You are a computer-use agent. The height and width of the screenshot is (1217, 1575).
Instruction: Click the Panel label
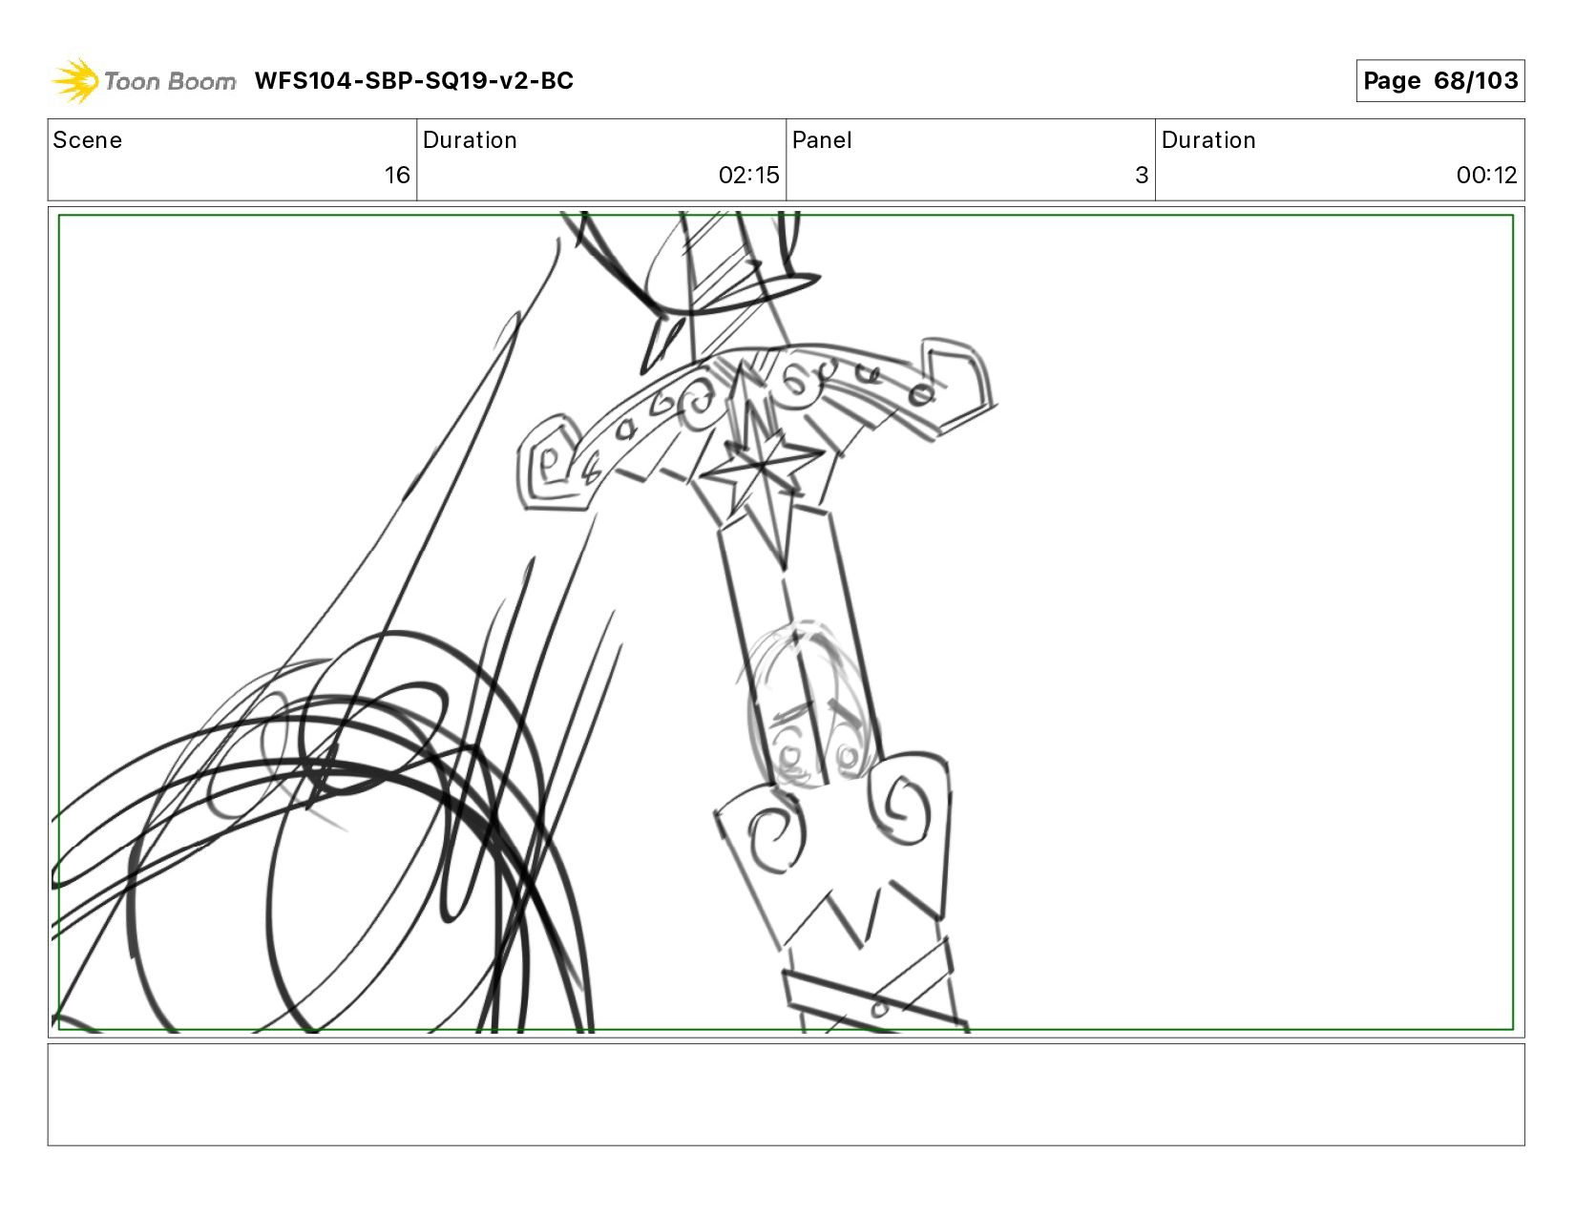coord(822,140)
